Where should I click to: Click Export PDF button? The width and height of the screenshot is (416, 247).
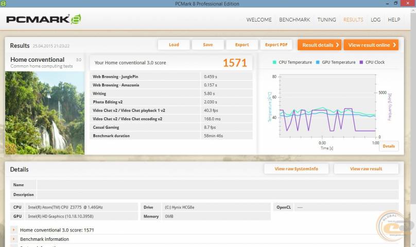(276, 45)
